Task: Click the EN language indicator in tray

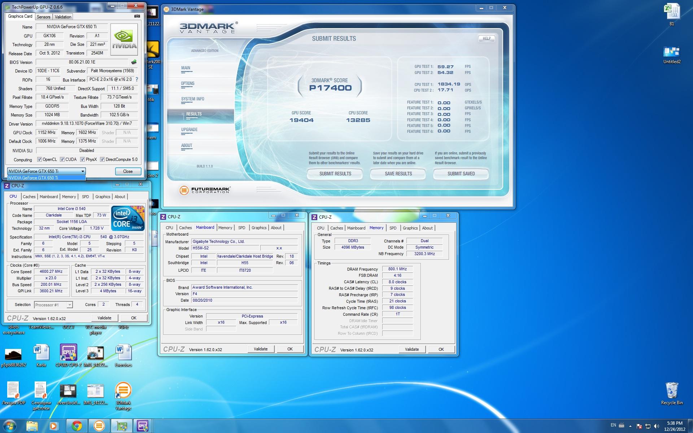Action: click(613, 425)
